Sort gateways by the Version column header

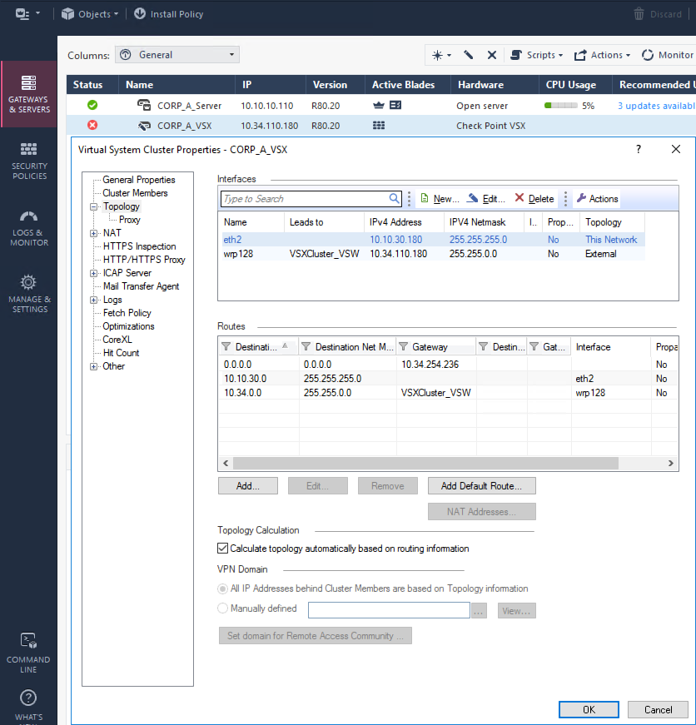coord(335,85)
